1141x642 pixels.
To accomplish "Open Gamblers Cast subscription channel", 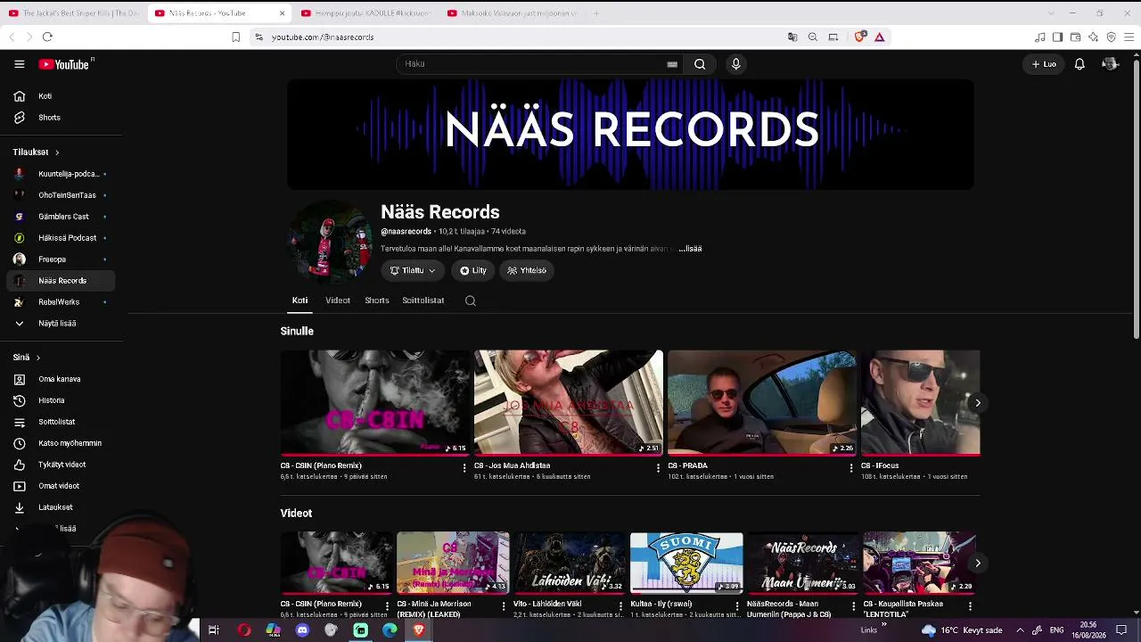I will click(x=61, y=217).
